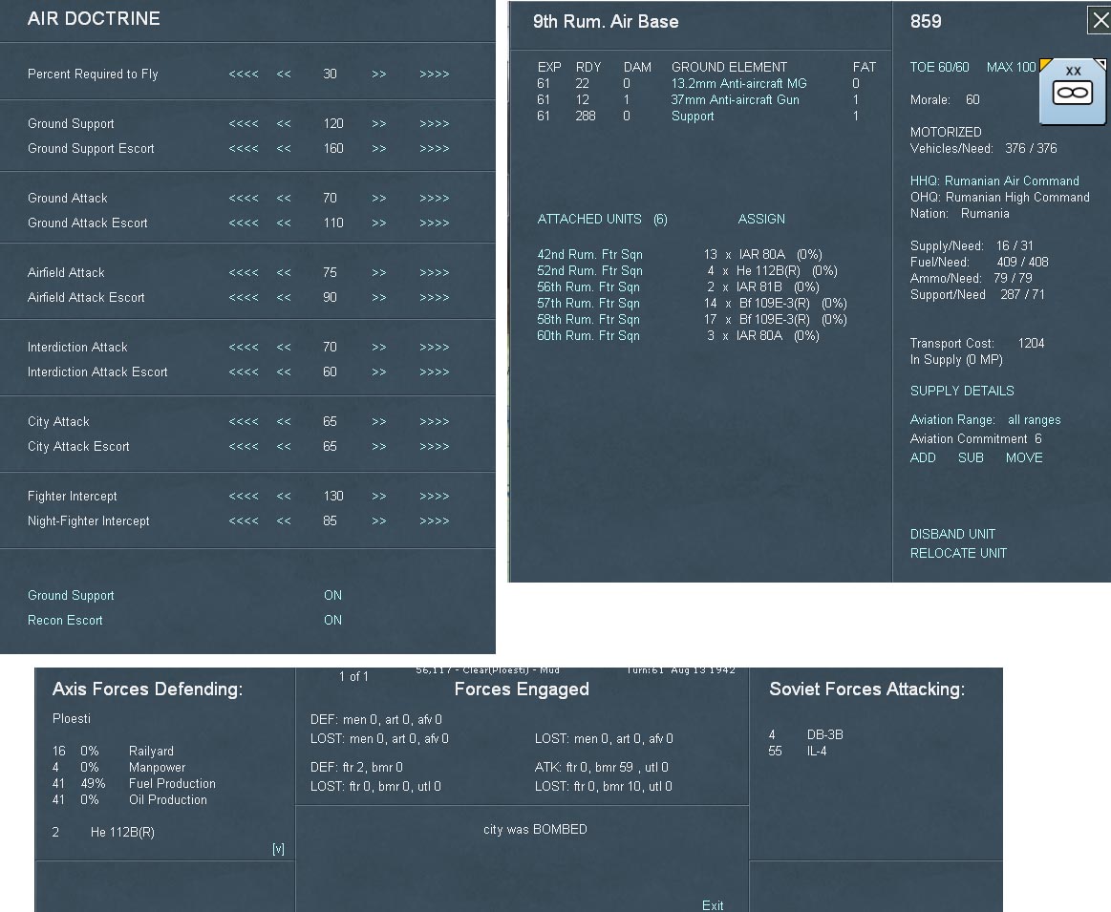Increase Ground Support value by small step
Image resolution: width=1111 pixels, height=912 pixels.
pyautogui.click(x=379, y=123)
